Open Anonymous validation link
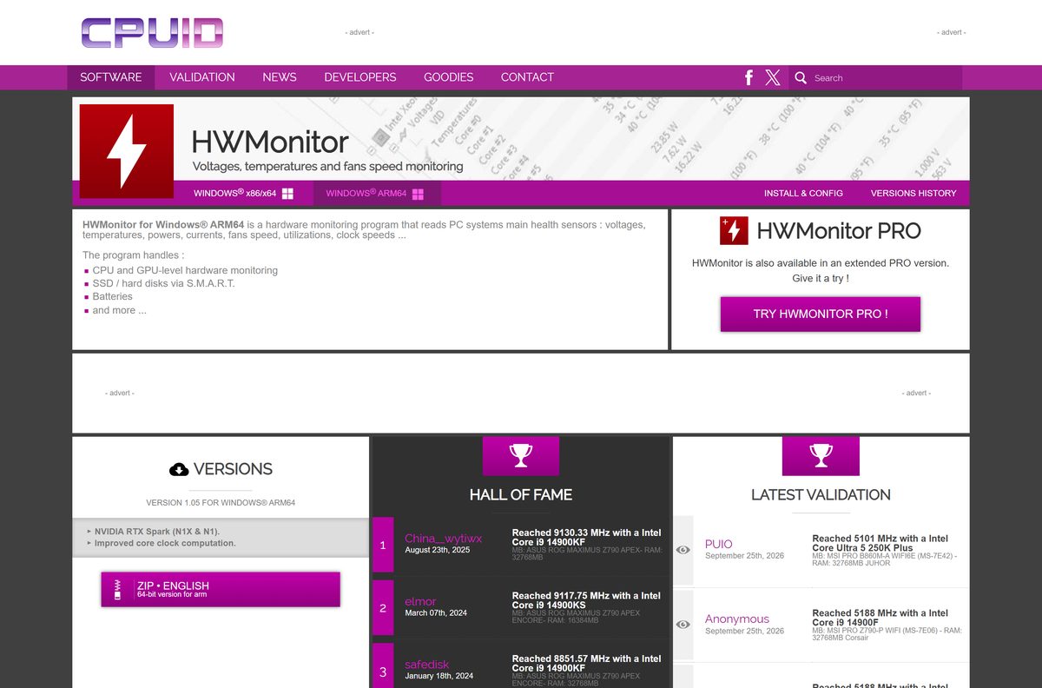This screenshot has height=688, width=1042. [x=737, y=619]
